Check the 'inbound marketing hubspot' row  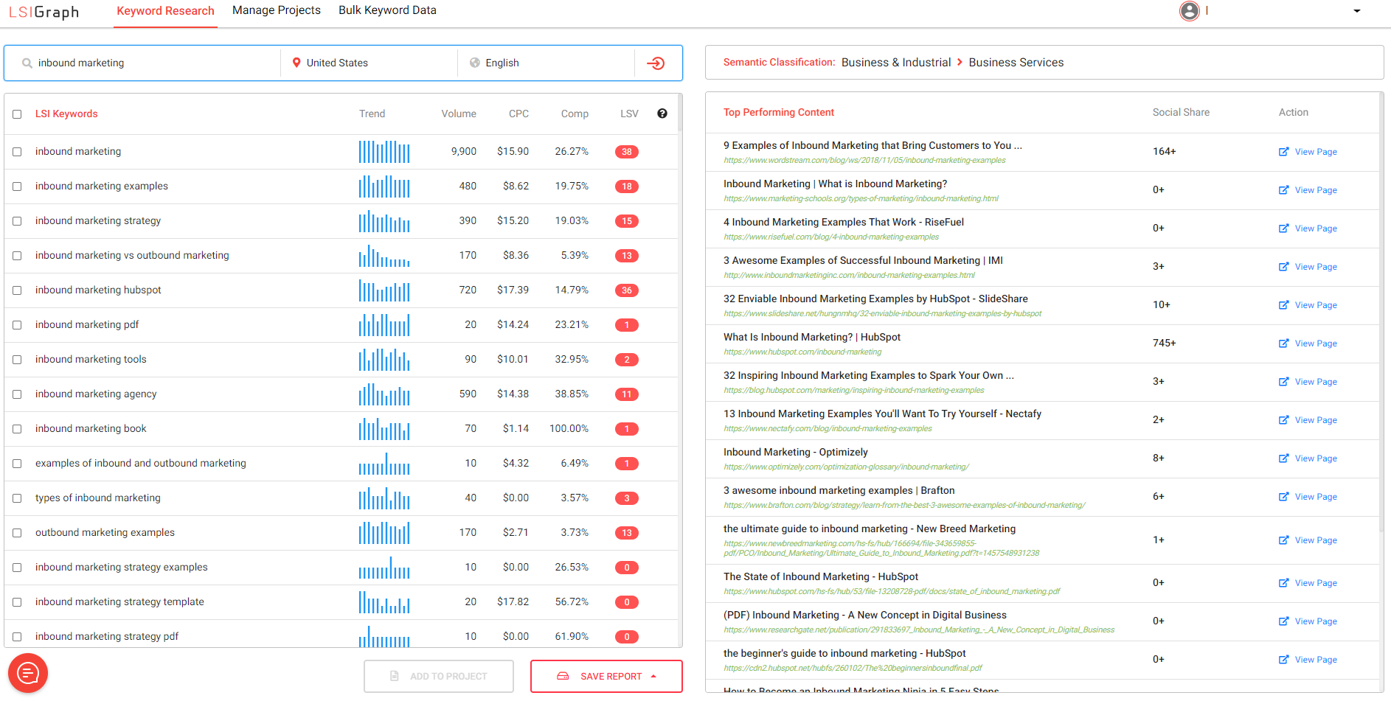click(x=17, y=290)
